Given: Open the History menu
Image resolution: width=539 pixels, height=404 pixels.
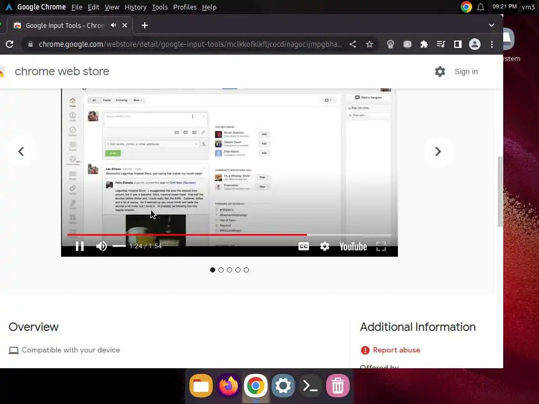Looking at the screenshot, I should tap(135, 7).
